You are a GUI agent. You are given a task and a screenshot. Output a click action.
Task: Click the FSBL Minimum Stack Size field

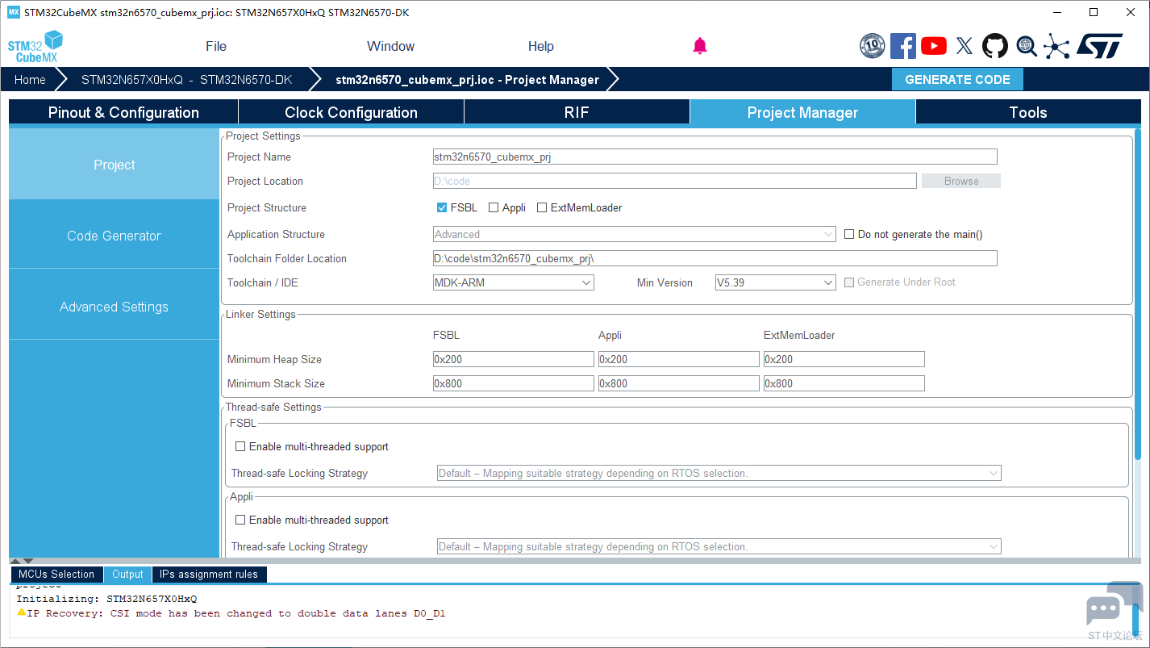pyautogui.click(x=514, y=383)
